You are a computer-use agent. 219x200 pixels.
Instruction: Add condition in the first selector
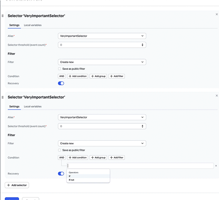78,76
